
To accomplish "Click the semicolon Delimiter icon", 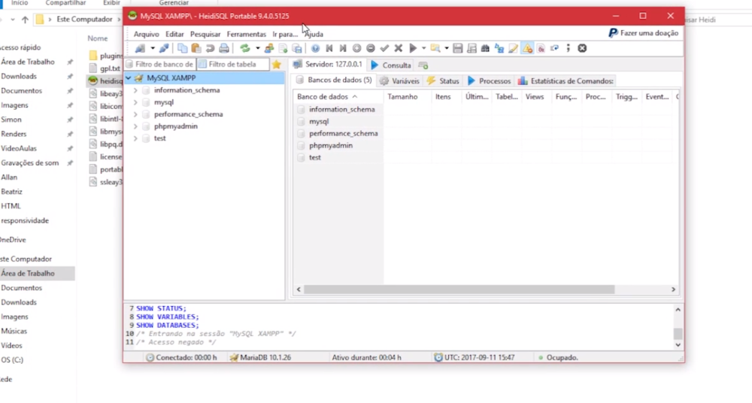I will point(569,48).
